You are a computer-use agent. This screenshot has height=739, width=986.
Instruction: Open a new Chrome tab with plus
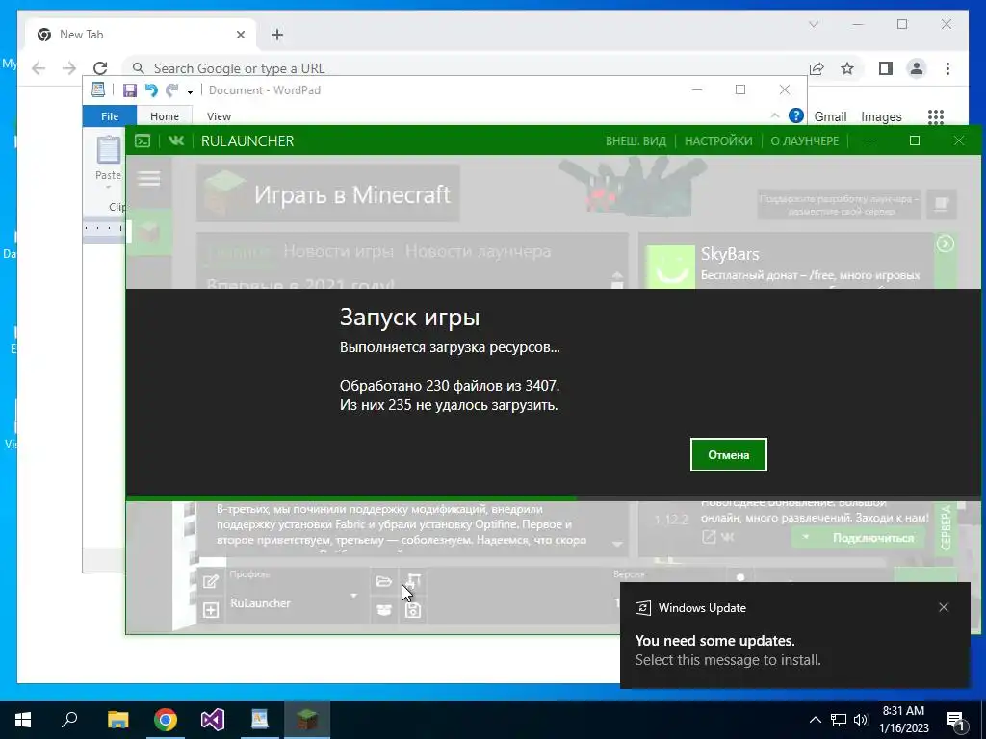click(277, 35)
